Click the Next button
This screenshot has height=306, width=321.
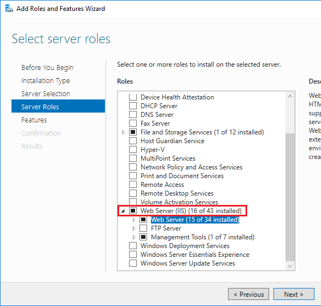294,294
